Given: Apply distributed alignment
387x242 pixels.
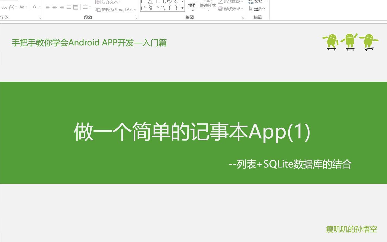Looking at the screenshot, I should tap(76, 7).
